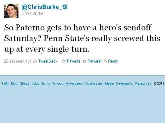Open the TweetDeck source link
The height and width of the screenshot is (123, 165).
pos(48,61)
